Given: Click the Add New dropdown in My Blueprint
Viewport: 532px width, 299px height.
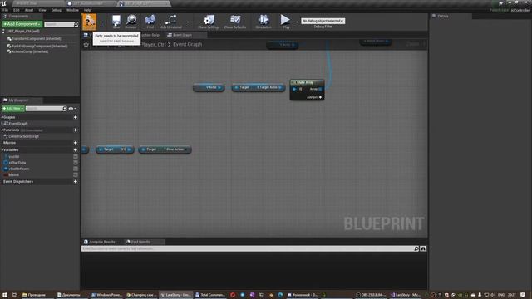Looking at the screenshot, I should click(13, 109).
